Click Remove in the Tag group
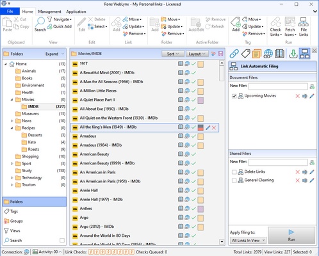 click(254, 34)
